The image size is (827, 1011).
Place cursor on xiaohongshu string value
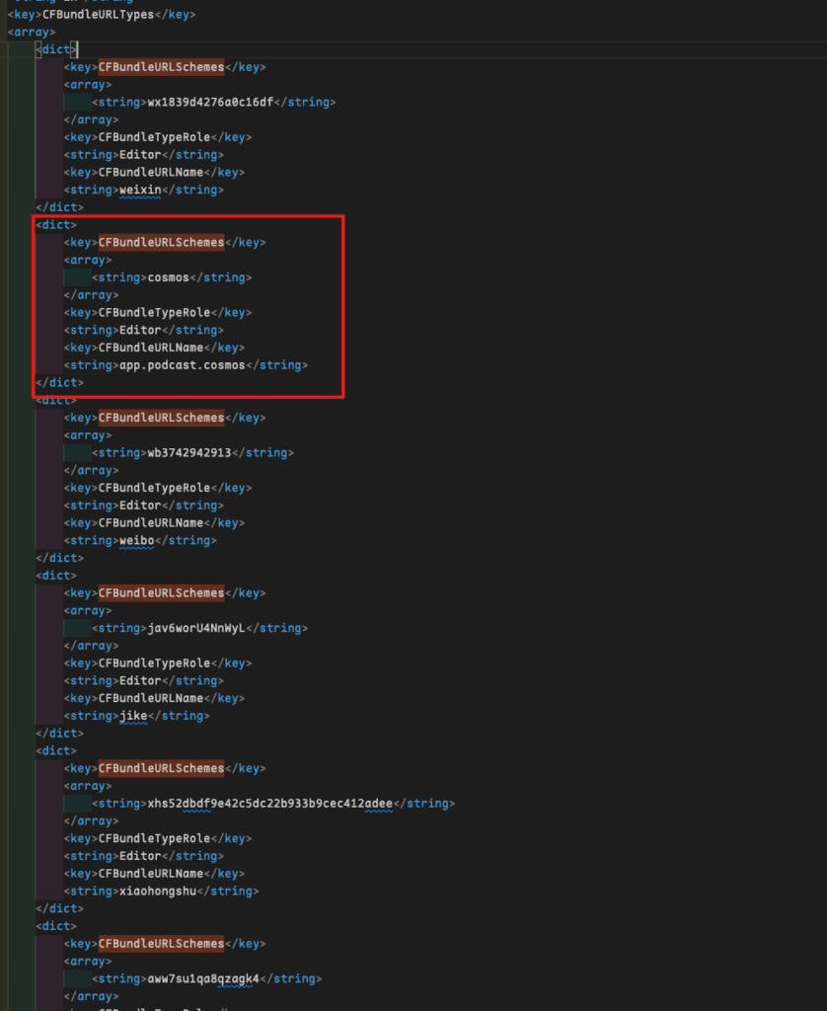click(156, 891)
